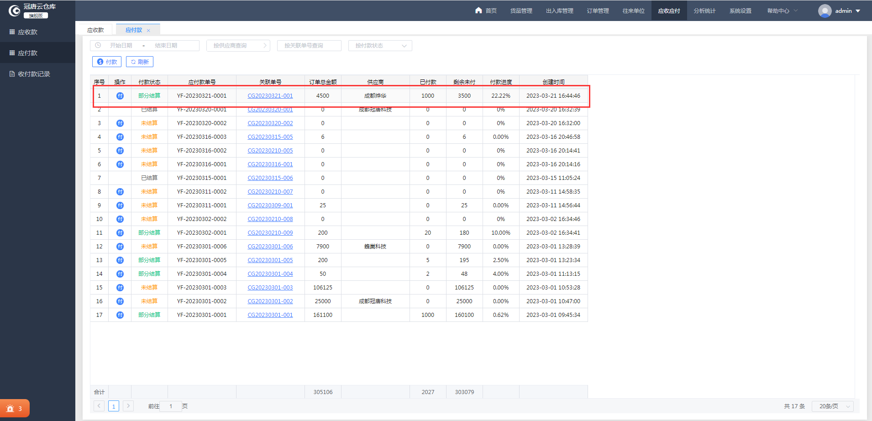Click the home icon in top navigation
Image resolution: width=872 pixels, height=421 pixels.
click(x=478, y=10)
